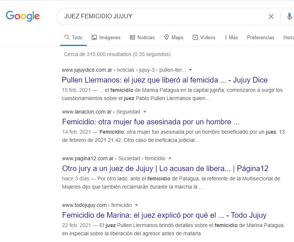Screen dimensions: 294x242
Task: Start voice search with microphone icon
Action: point(289,16)
